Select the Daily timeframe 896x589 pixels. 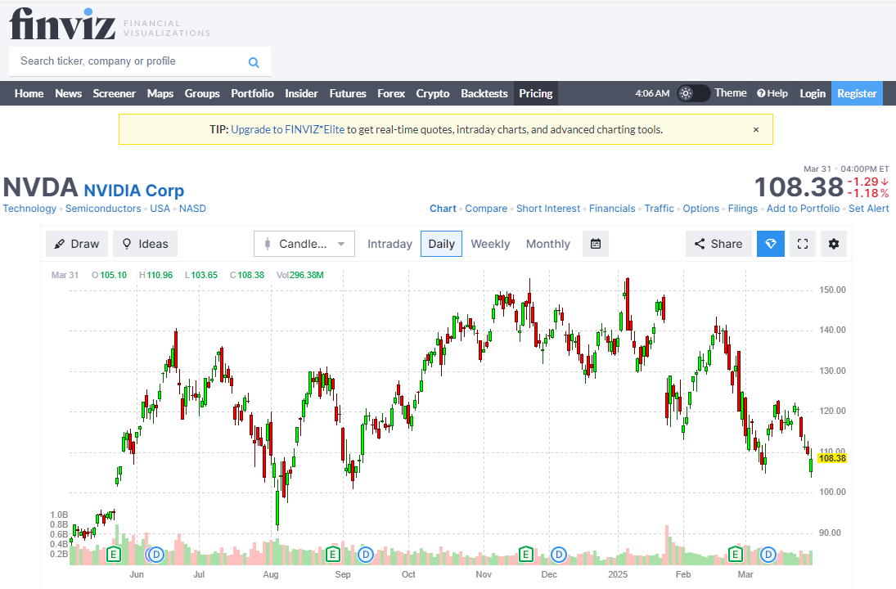tap(441, 244)
